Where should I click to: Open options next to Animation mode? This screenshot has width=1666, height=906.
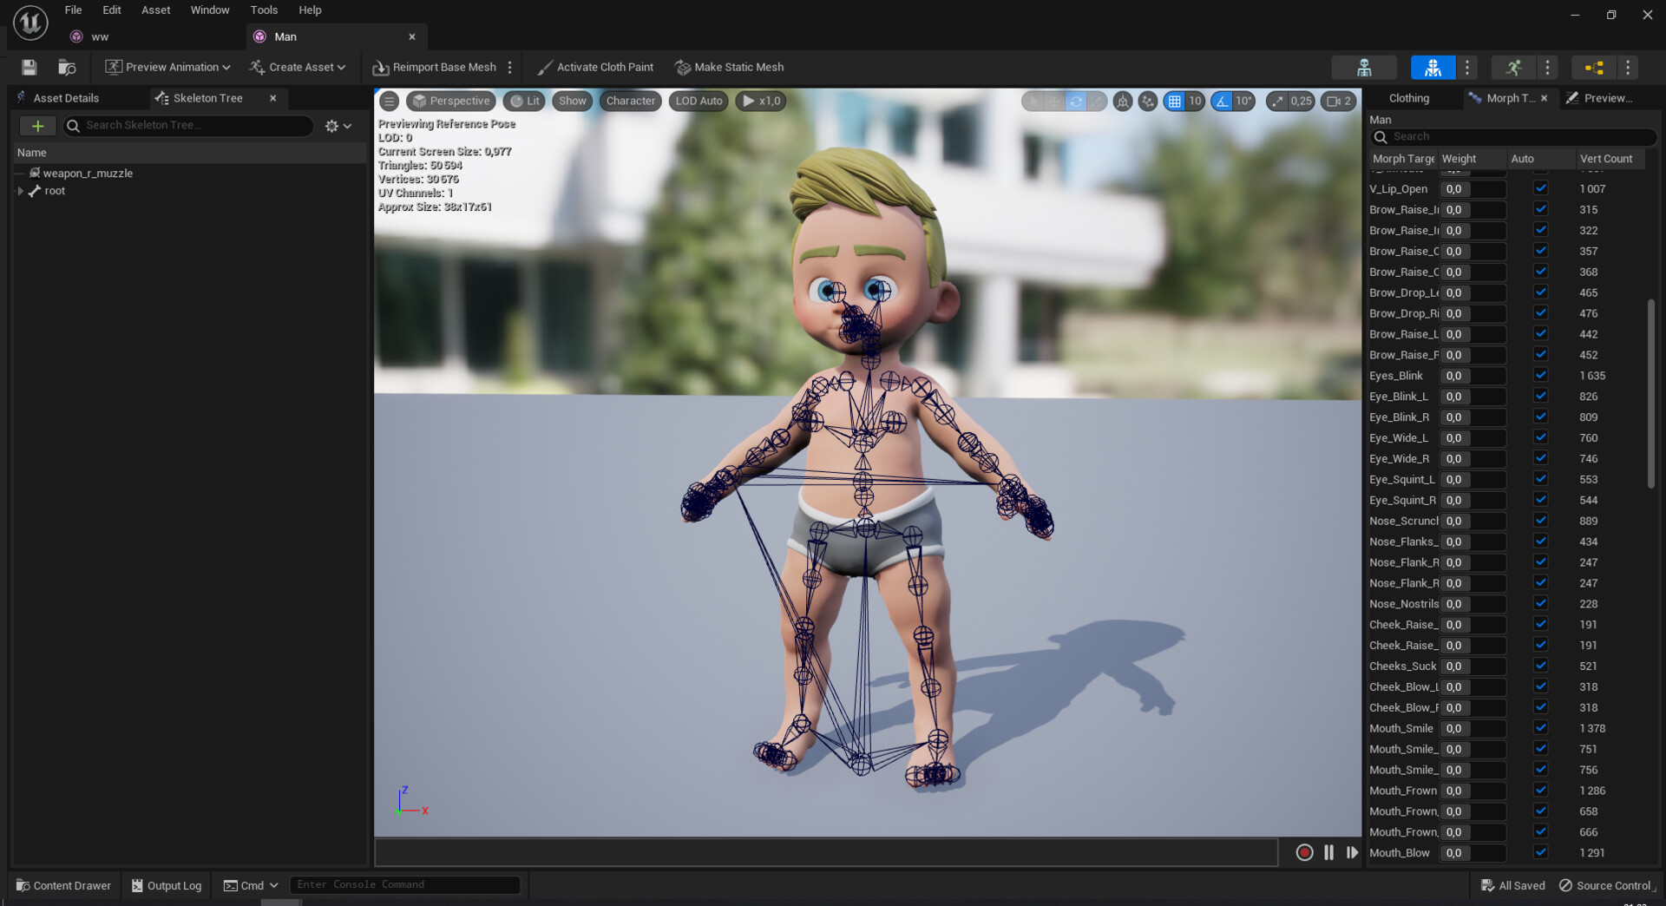tap(1547, 67)
